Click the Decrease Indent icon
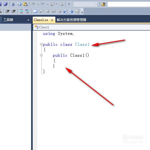 [x=7, y=11]
